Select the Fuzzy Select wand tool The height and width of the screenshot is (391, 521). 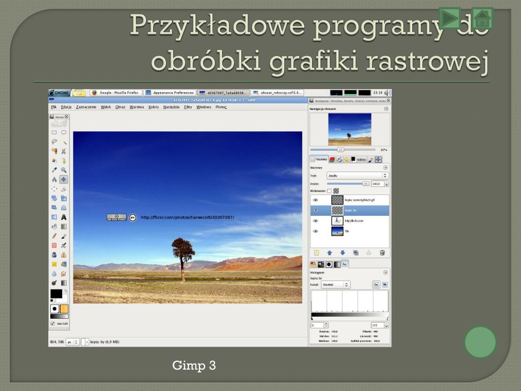click(x=64, y=142)
